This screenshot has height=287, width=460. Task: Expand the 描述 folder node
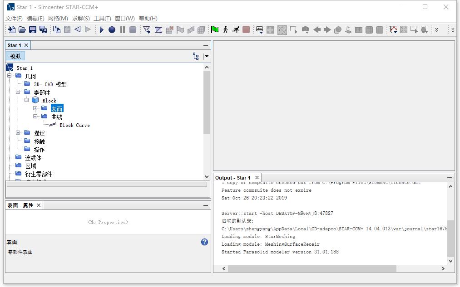pyautogui.click(x=18, y=133)
